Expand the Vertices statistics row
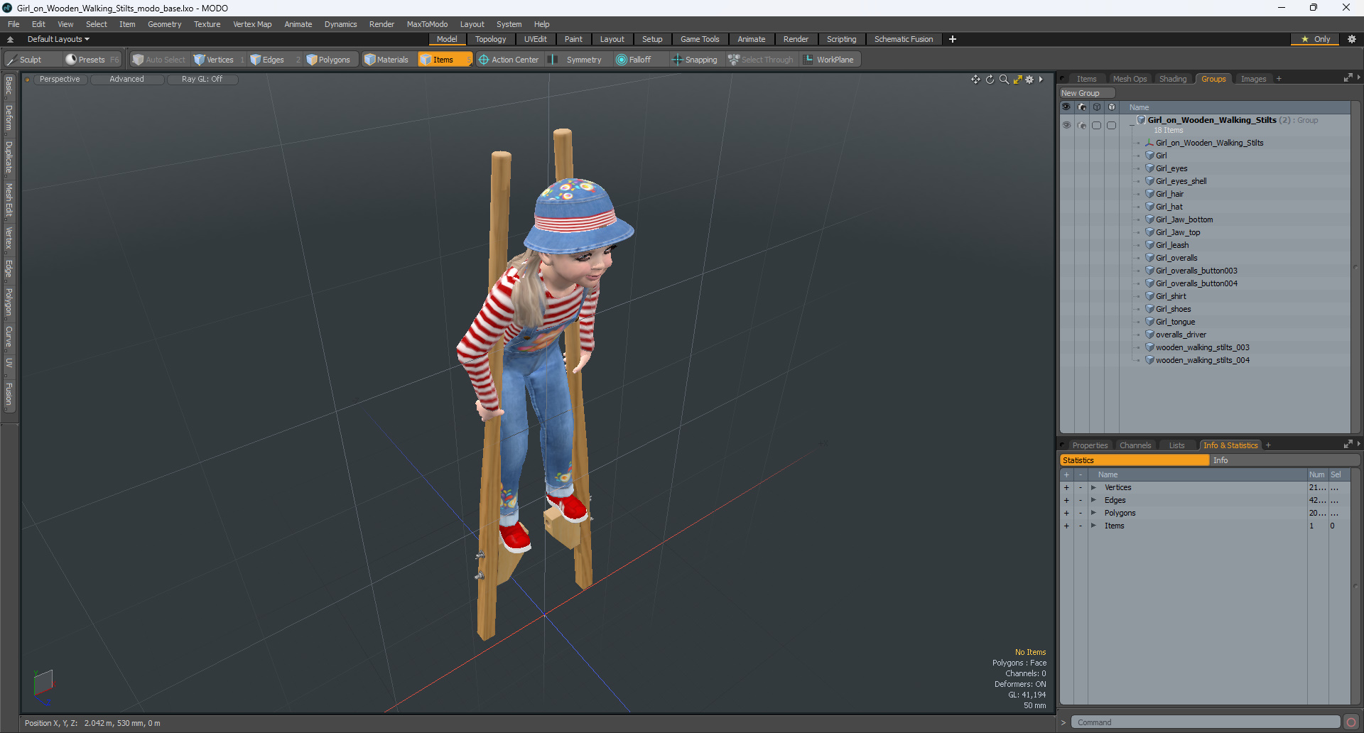The width and height of the screenshot is (1364, 733). coord(1093,488)
